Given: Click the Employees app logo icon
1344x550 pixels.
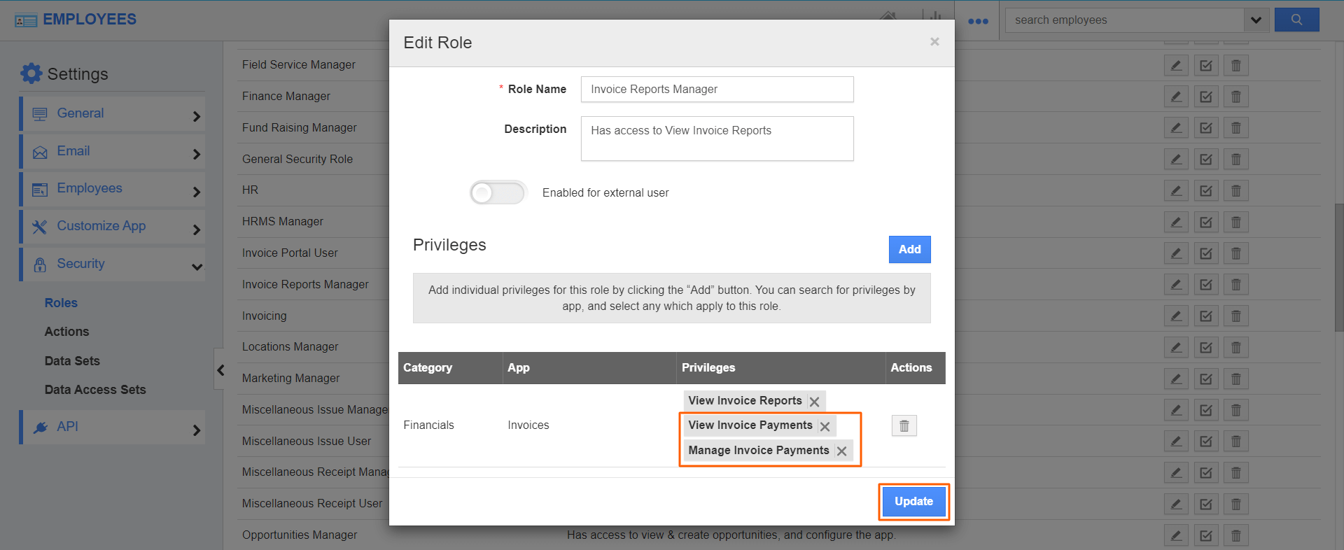Looking at the screenshot, I should coord(26,20).
